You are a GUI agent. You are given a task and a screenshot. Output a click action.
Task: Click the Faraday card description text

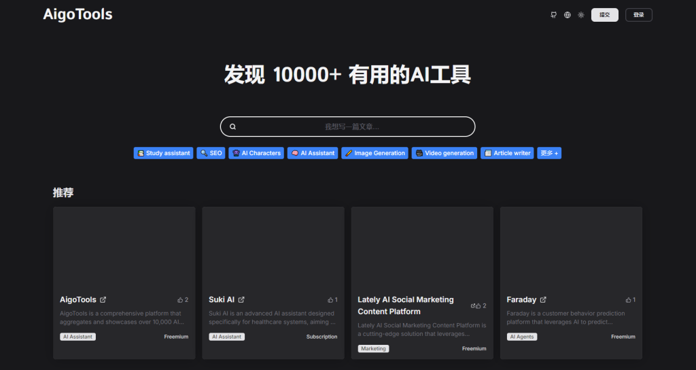(x=566, y=318)
